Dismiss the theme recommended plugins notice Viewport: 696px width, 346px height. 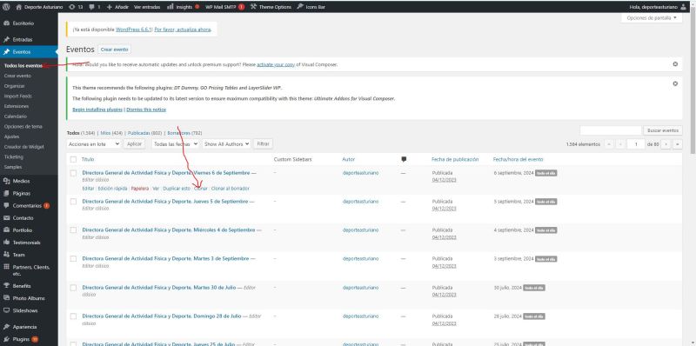pyautogui.click(x=675, y=83)
